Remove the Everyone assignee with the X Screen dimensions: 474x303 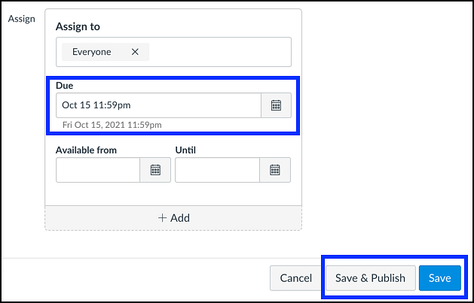135,52
